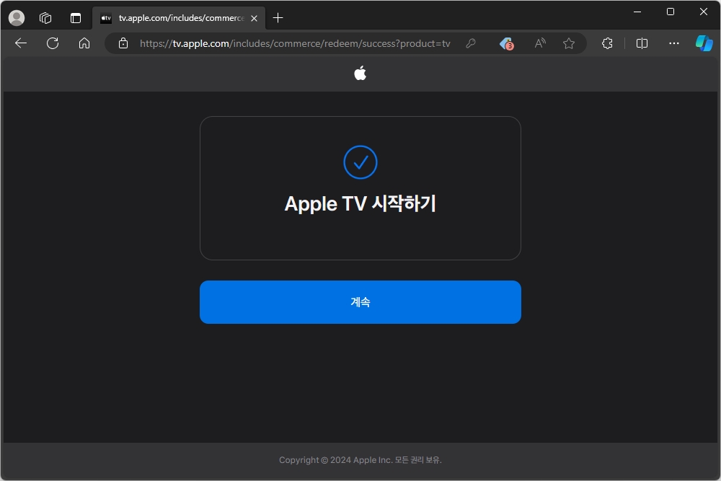
Task: Select the tv.apple.com tab
Action: click(180, 18)
